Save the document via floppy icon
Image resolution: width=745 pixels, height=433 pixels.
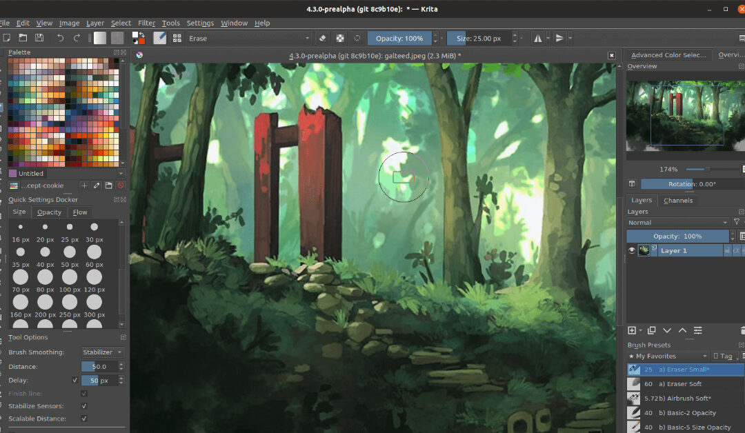(39, 38)
